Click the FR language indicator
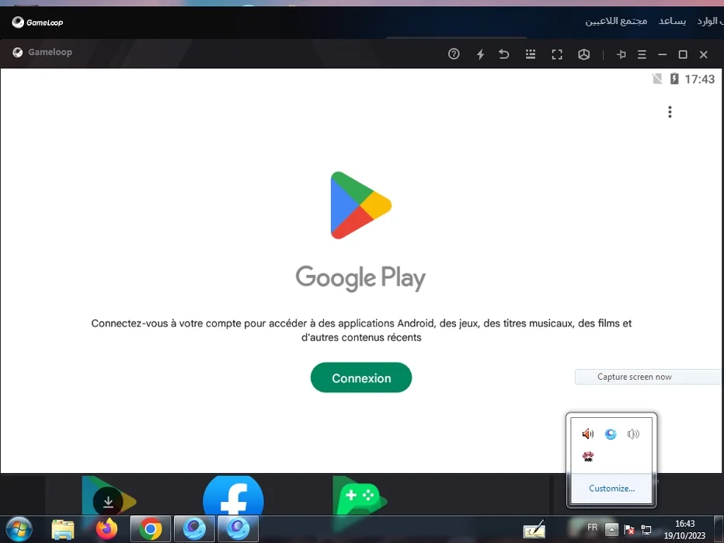The image size is (724, 543). [x=593, y=527]
